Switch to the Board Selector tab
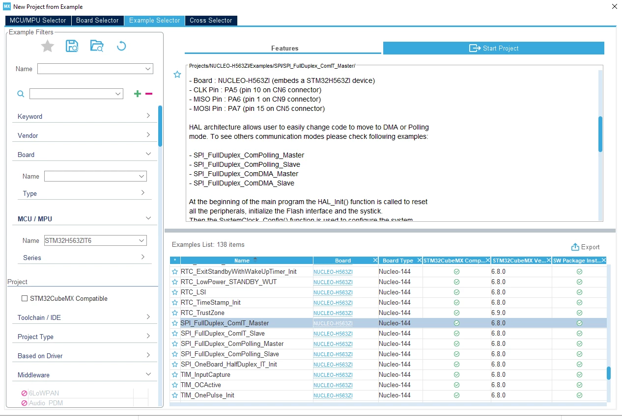 97,21
